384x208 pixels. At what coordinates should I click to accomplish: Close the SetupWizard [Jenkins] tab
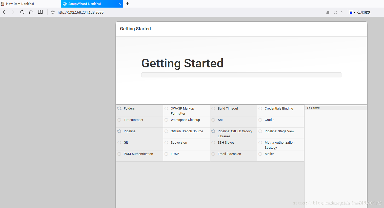(x=120, y=4)
